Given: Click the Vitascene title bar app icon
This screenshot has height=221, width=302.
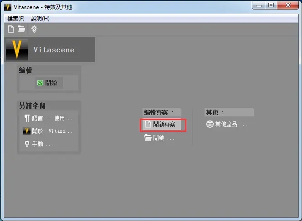Looking at the screenshot, I should (8, 7).
